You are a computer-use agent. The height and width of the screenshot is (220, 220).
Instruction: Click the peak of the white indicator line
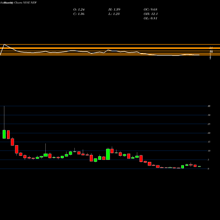point(4,44)
